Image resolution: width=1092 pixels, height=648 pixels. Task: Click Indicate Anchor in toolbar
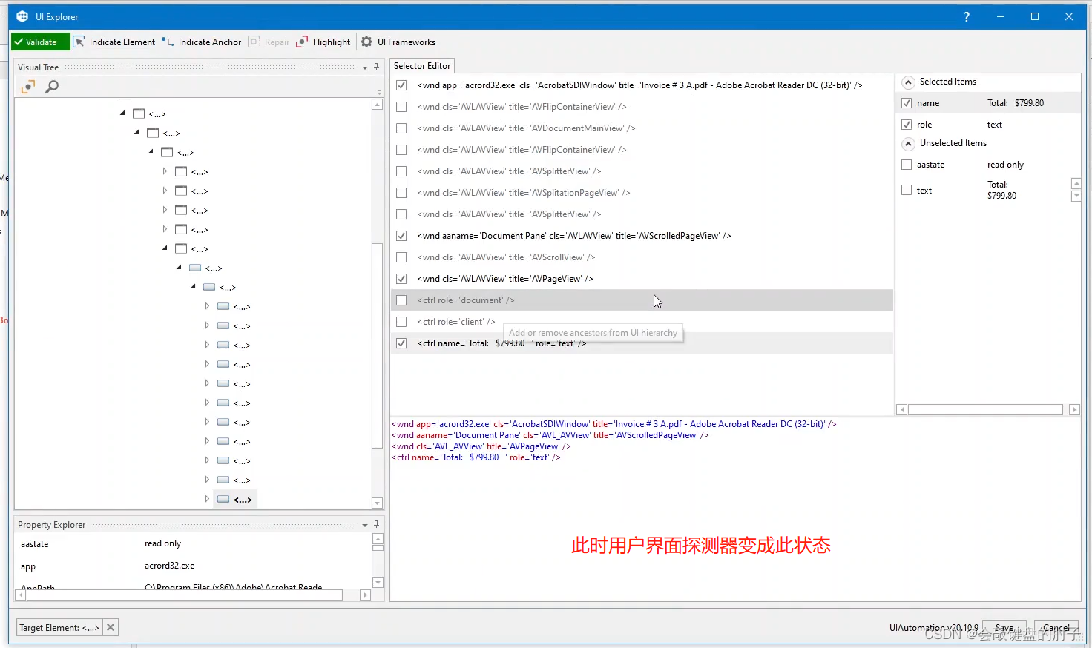click(x=202, y=42)
